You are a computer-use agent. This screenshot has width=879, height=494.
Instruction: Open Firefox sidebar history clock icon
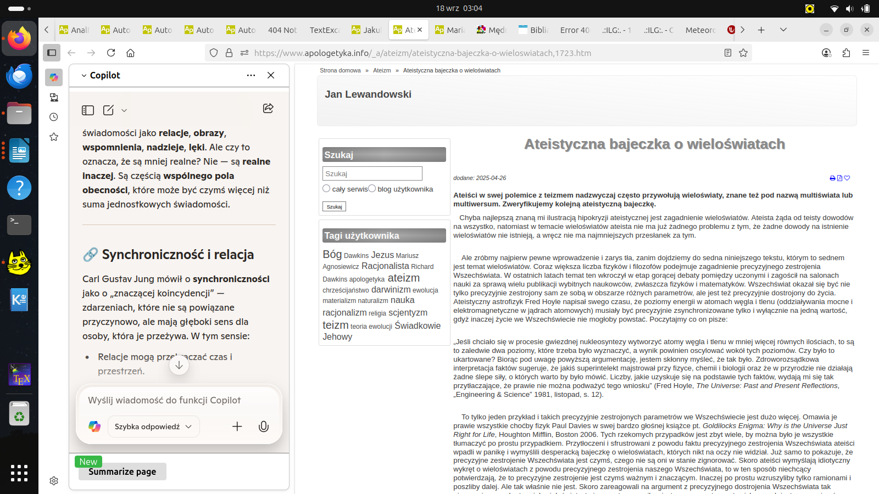[x=54, y=117]
